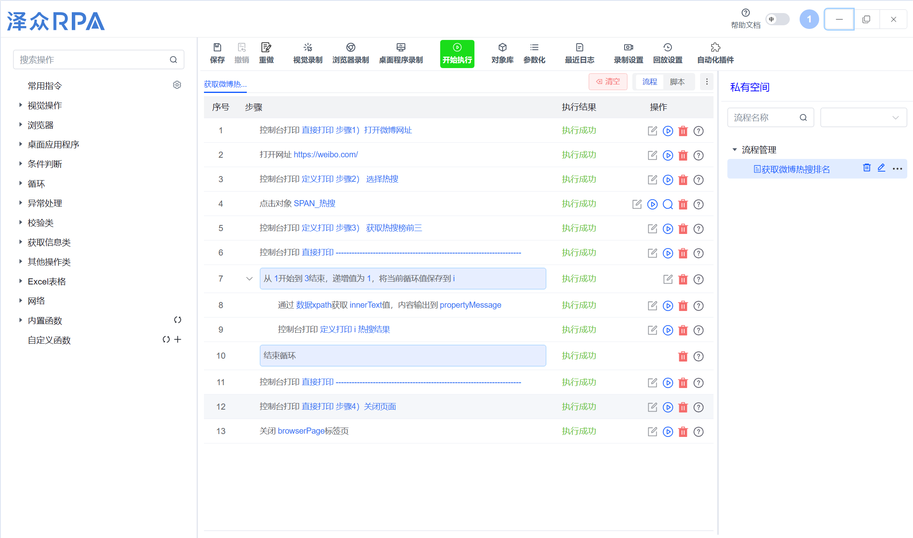
Task: Delete step 13 with its trash icon
Action: pyautogui.click(x=683, y=432)
